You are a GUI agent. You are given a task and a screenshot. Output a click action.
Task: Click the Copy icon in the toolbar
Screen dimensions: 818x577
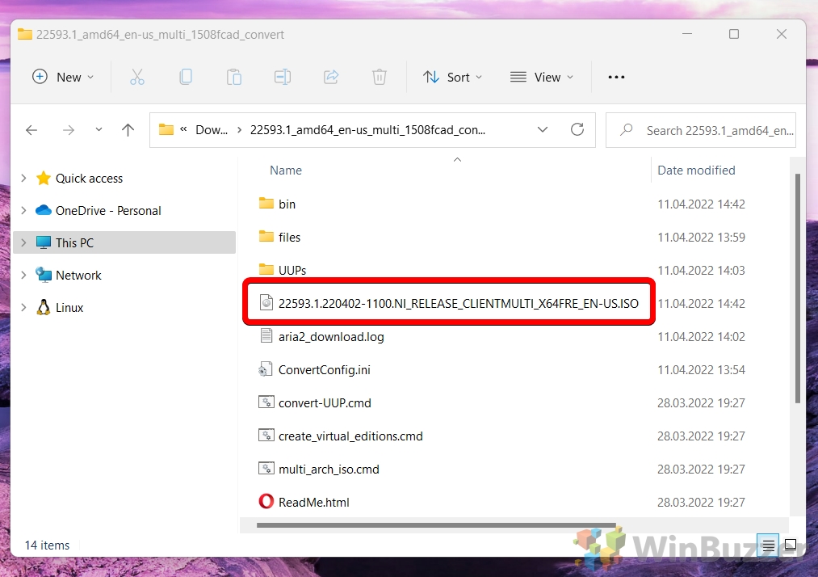coord(186,77)
